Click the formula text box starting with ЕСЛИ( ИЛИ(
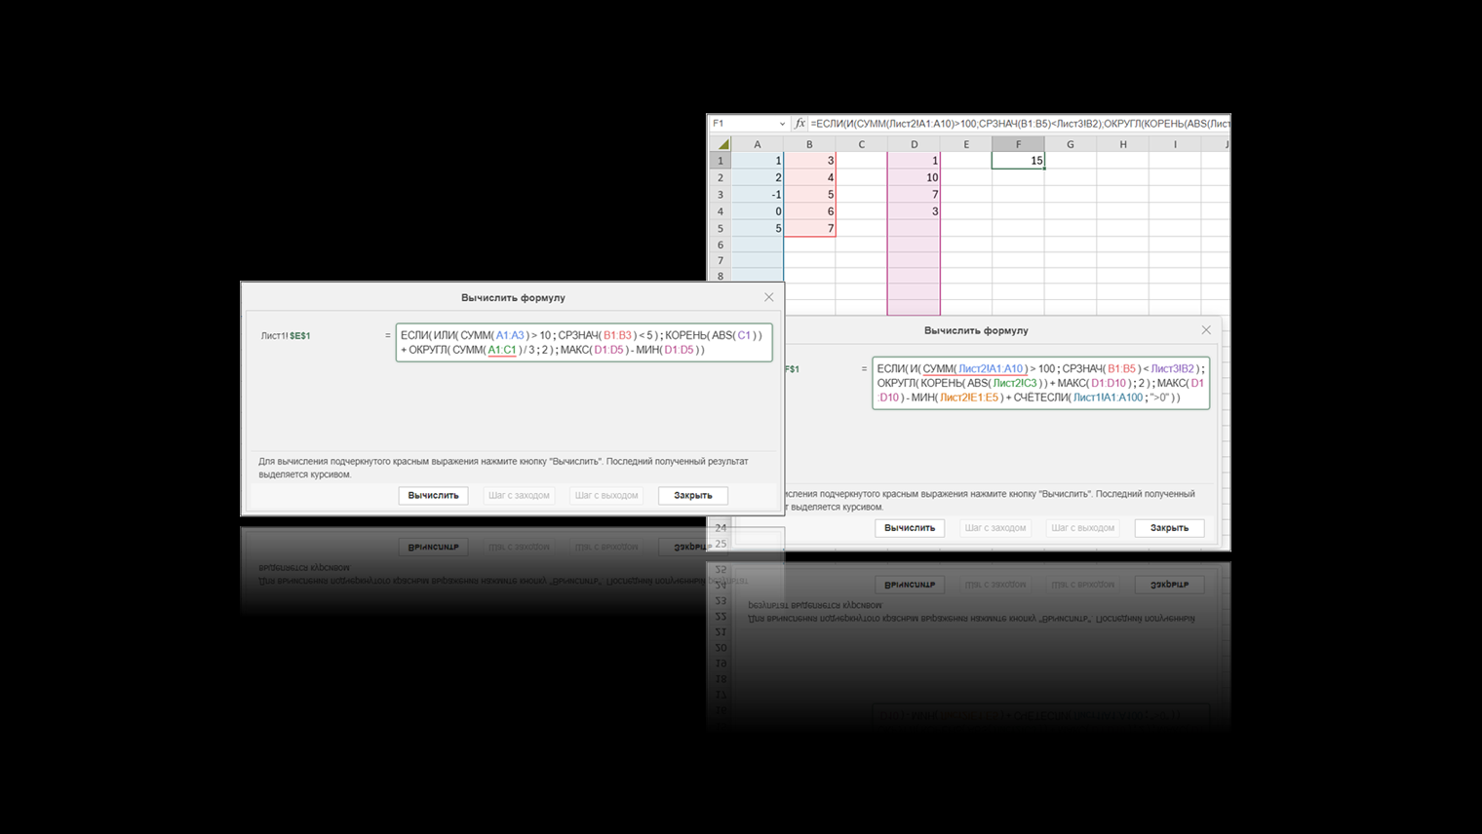Screen dimensions: 1482x834 pyautogui.click(x=583, y=342)
